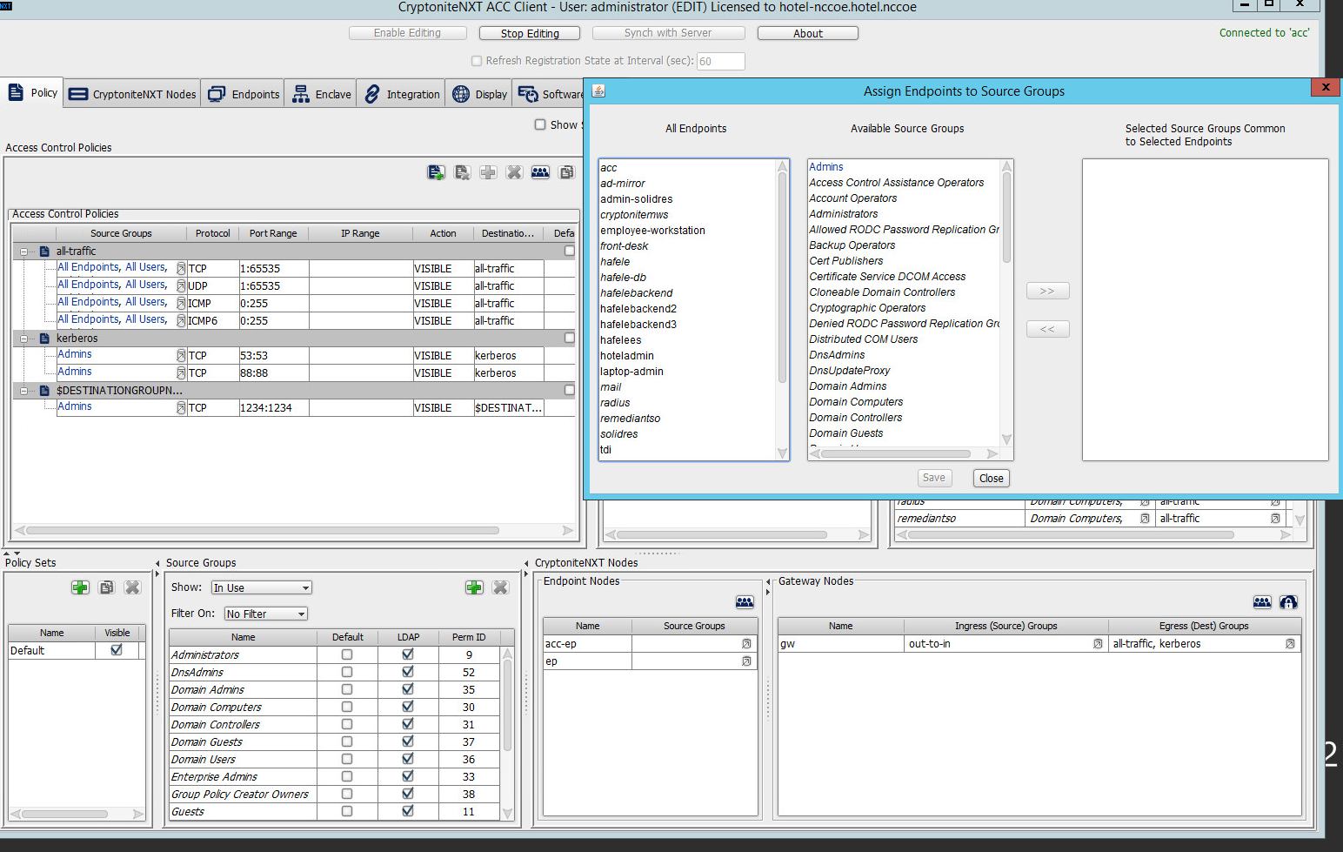This screenshot has height=852, width=1343.
Task: Click the Synch with Server button
Action: [x=668, y=33]
